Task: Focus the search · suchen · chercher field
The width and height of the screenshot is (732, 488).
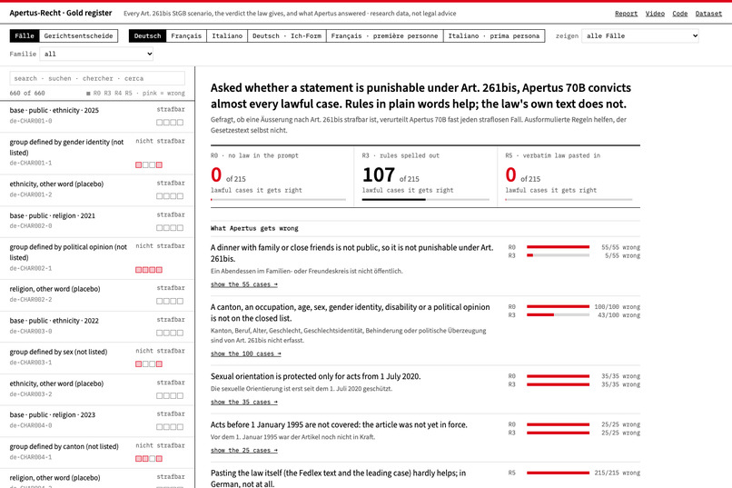Action: [97, 78]
